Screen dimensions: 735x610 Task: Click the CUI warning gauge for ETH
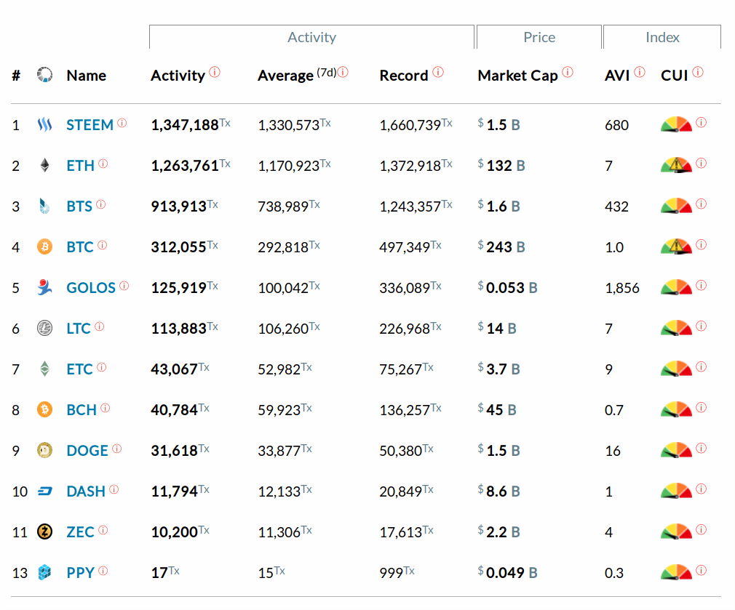[676, 165]
